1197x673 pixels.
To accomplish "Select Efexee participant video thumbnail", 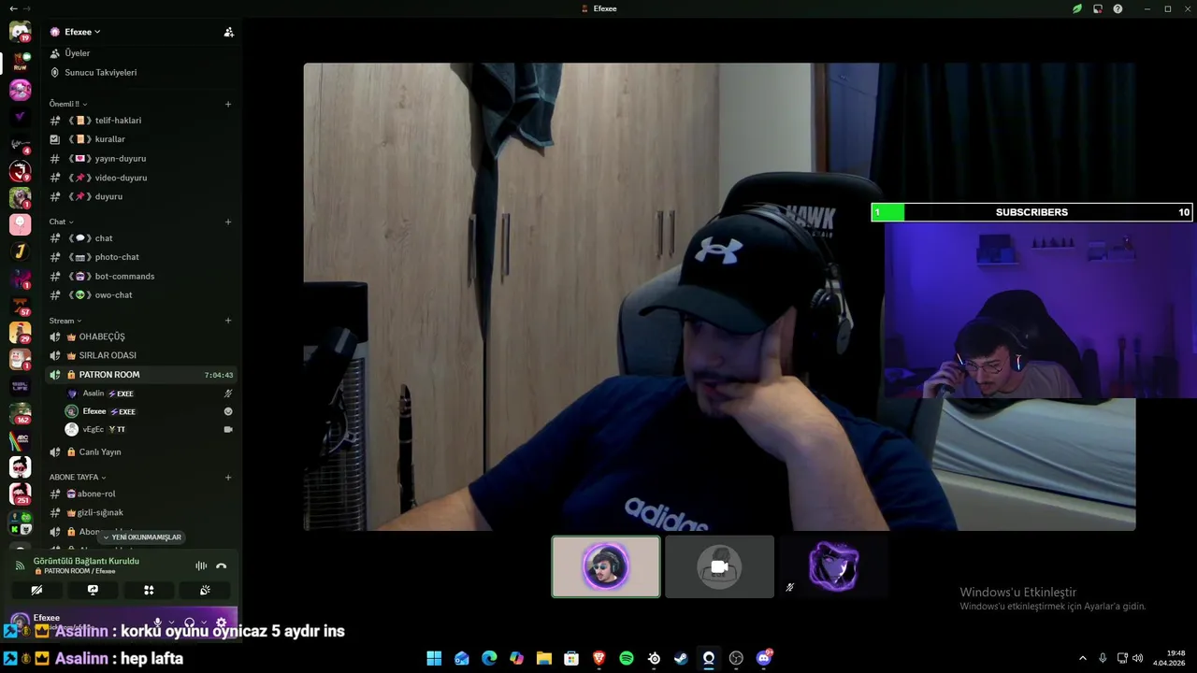I will coord(606,566).
